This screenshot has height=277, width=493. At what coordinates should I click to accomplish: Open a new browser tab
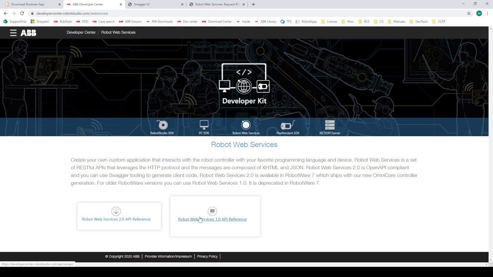point(253,4)
